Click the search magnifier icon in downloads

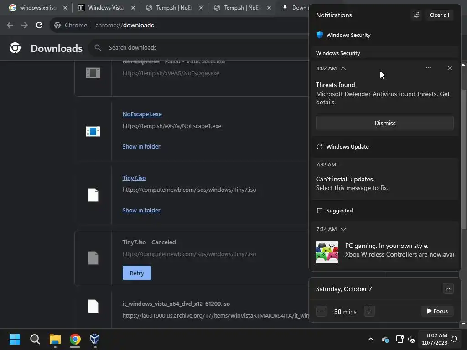(x=98, y=47)
